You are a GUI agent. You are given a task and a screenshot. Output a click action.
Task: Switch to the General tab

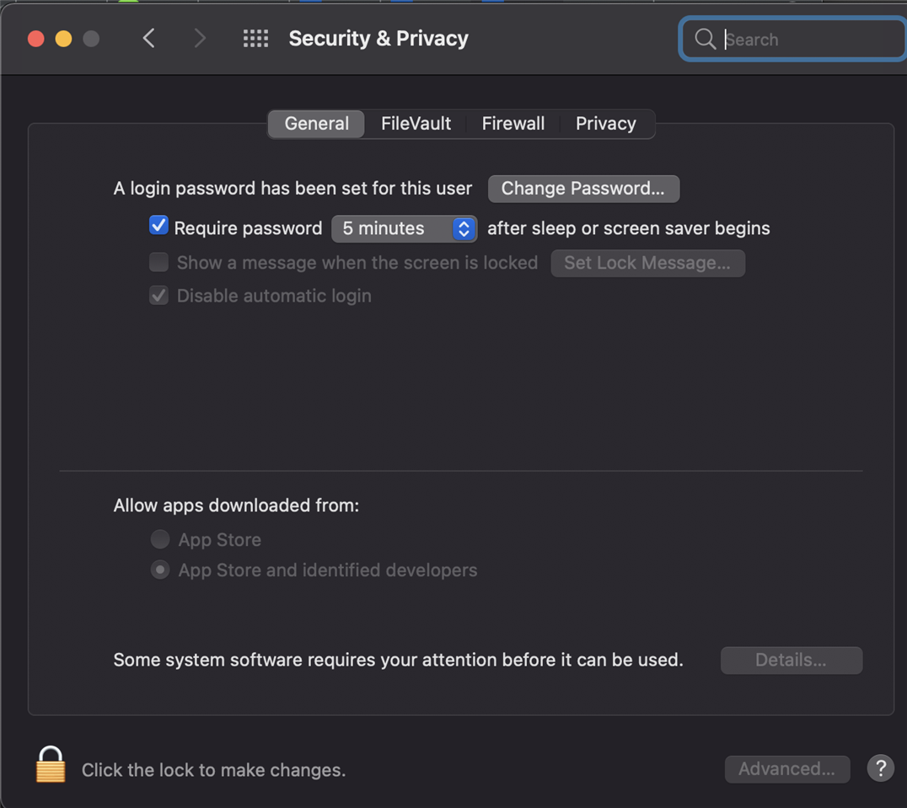[316, 124]
